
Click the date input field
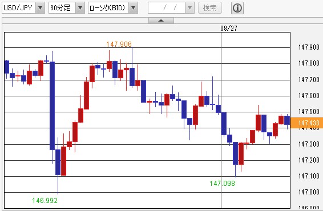coord(167,8)
